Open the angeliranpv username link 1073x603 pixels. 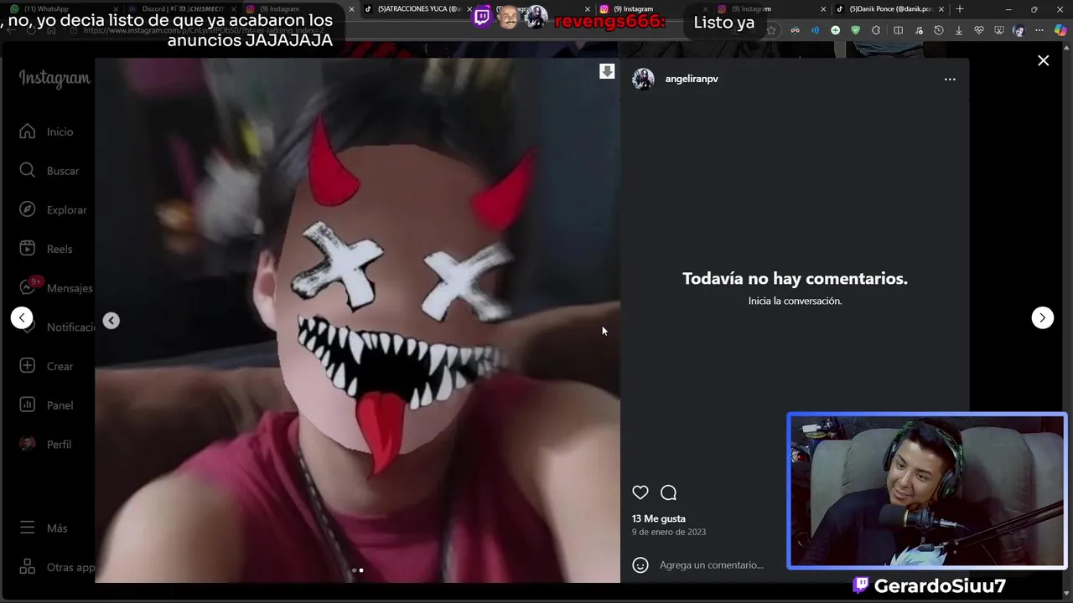[x=692, y=79]
